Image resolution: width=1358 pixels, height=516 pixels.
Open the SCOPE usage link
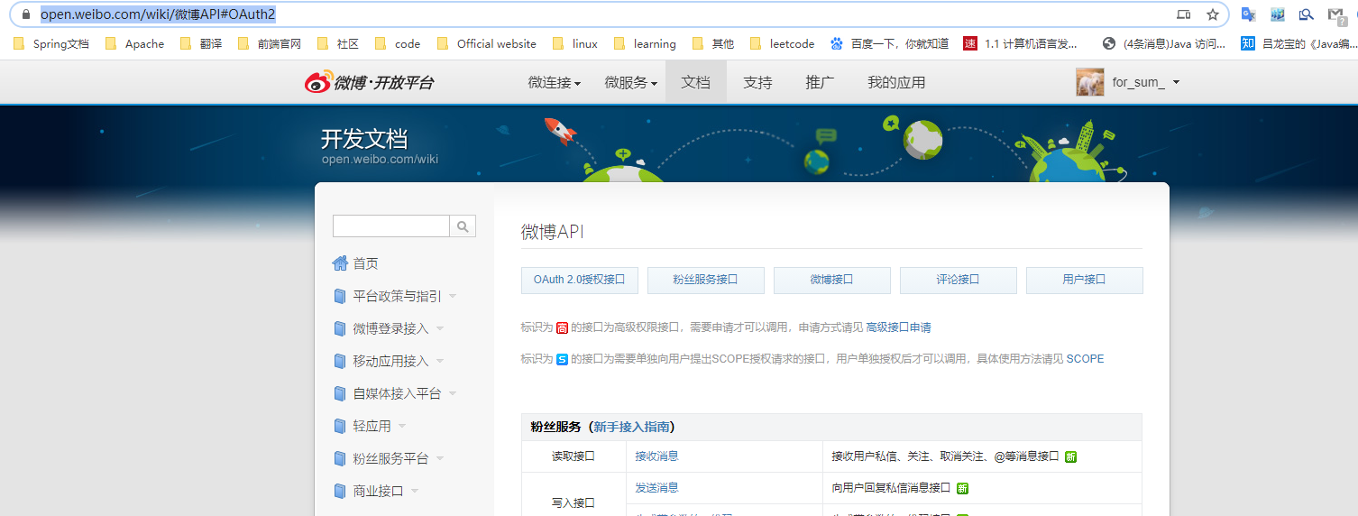(x=1085, y=359)
